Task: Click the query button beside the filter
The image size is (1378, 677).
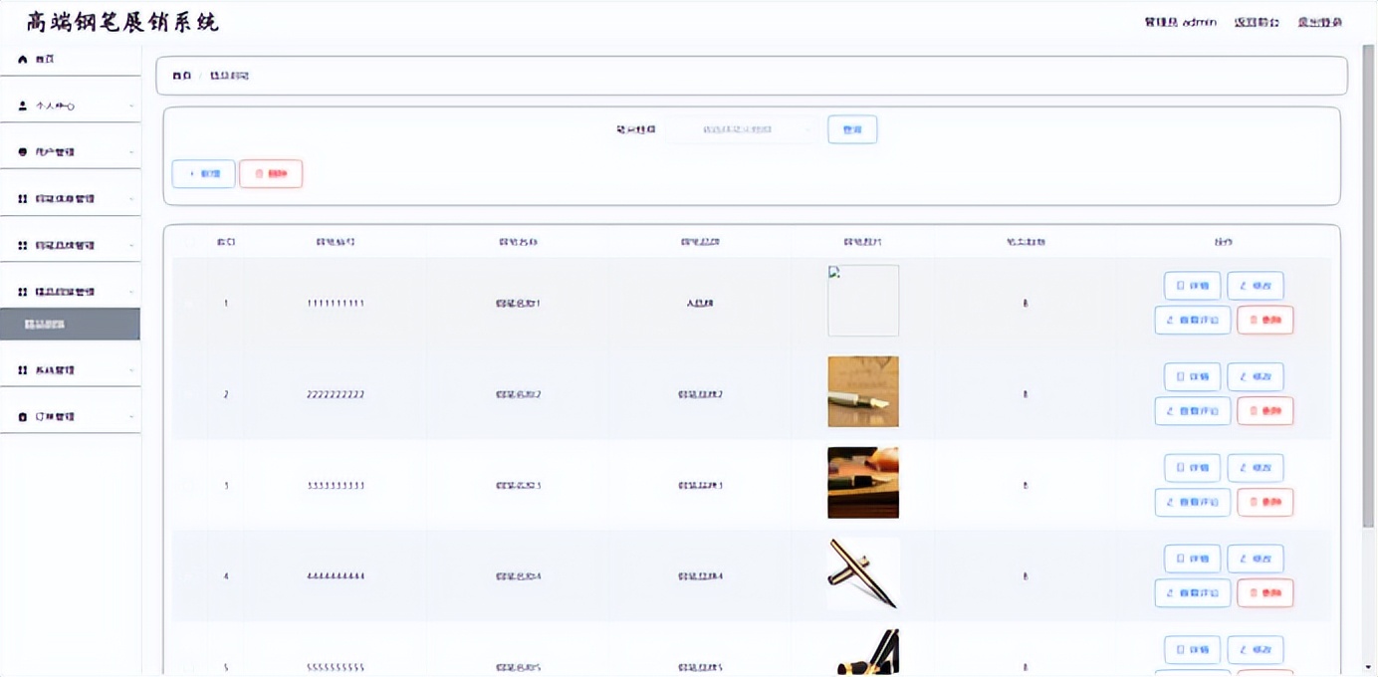Action: (852, 129)
